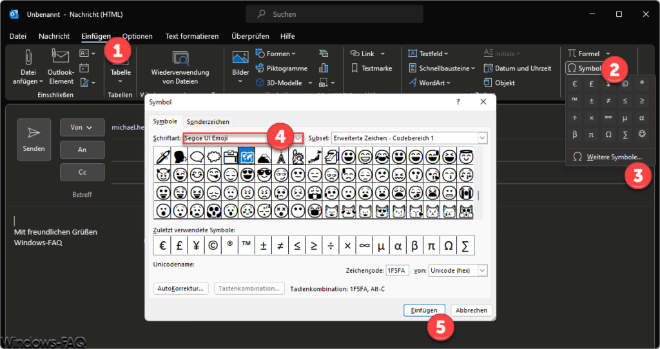Viewport: 660px width, 349px height.
Task: Click the Textmarke bookmark button
Action: tap(371, 68)
